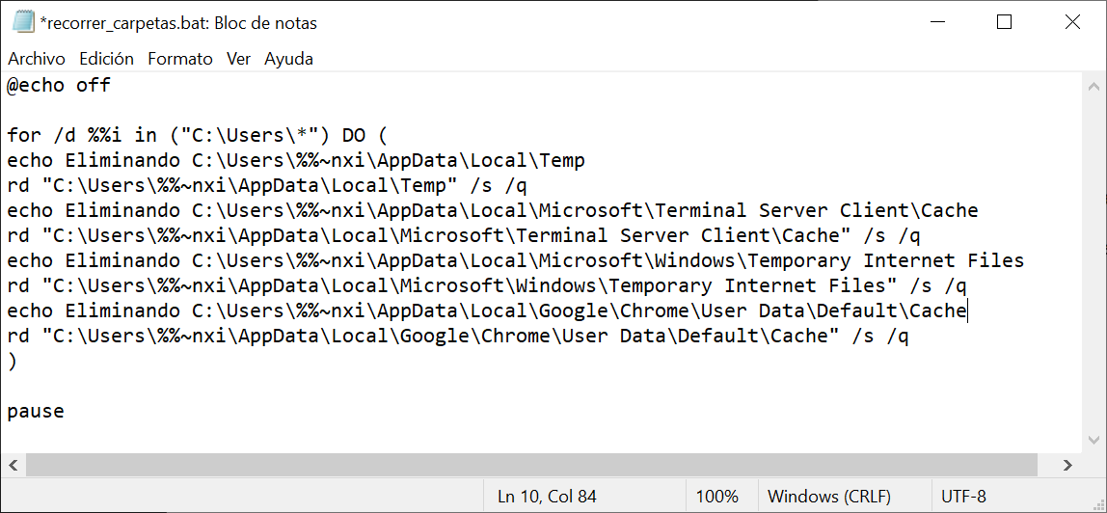Click the window title 'recorrer_carpetas.bat'
This screenshot has width=1107, height=513.
(178, 23)
